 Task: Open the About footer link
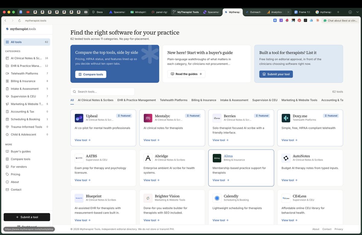click(x=316, y=229)
